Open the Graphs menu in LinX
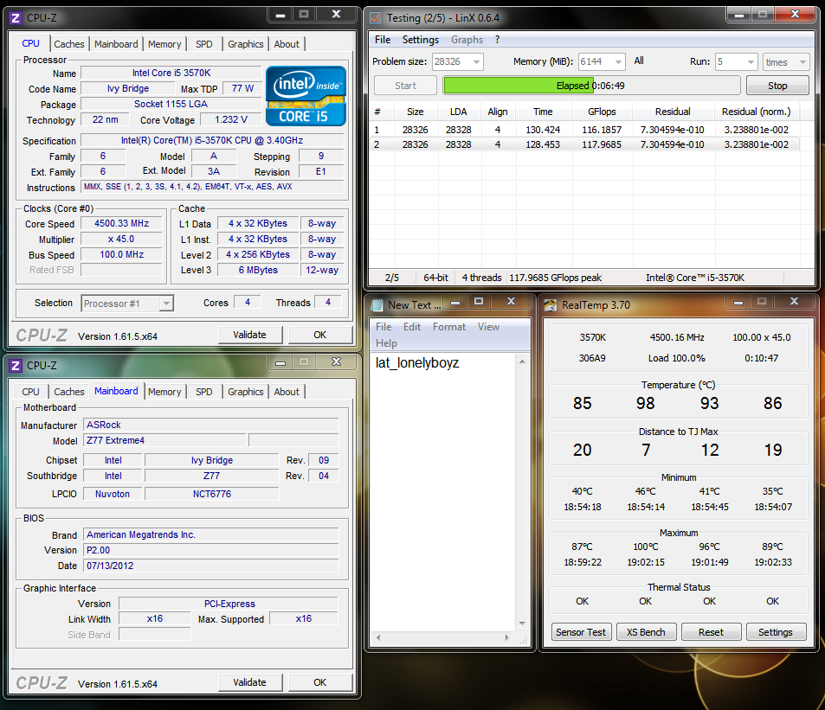This screenshot has width=825, height=710. pos(467,40)
